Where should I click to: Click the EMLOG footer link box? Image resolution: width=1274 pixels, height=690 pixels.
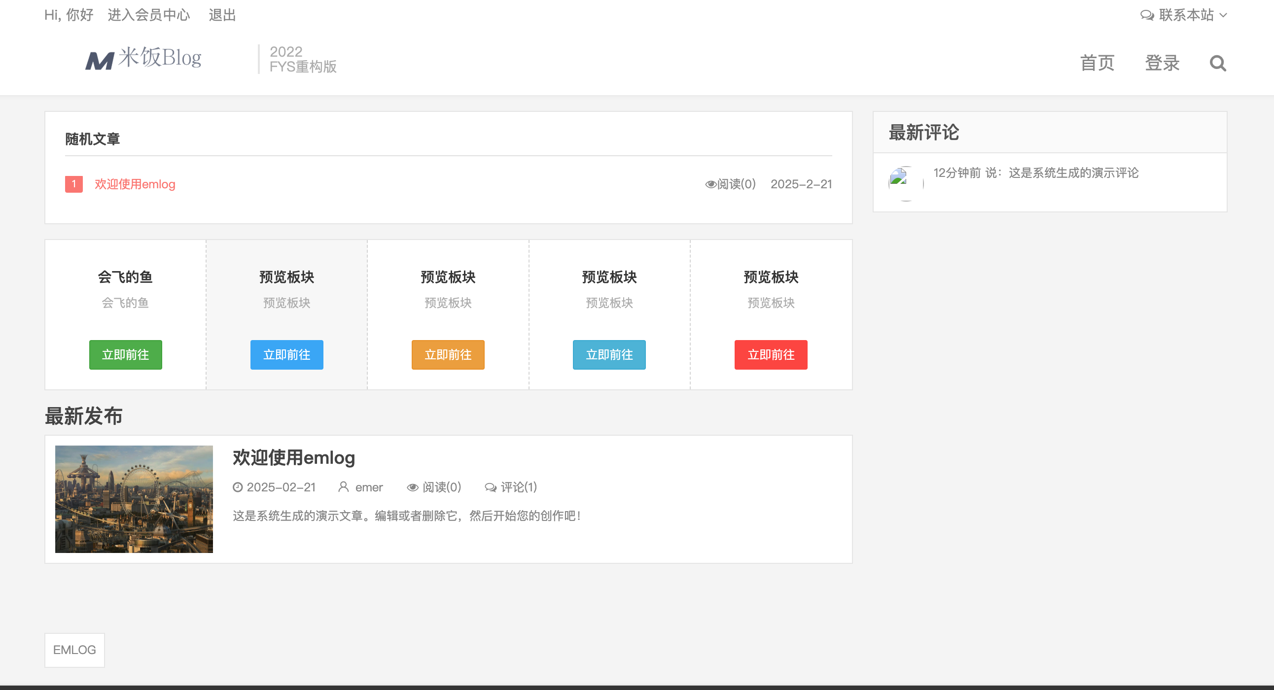pyautogui.click(x=74, y=650)
